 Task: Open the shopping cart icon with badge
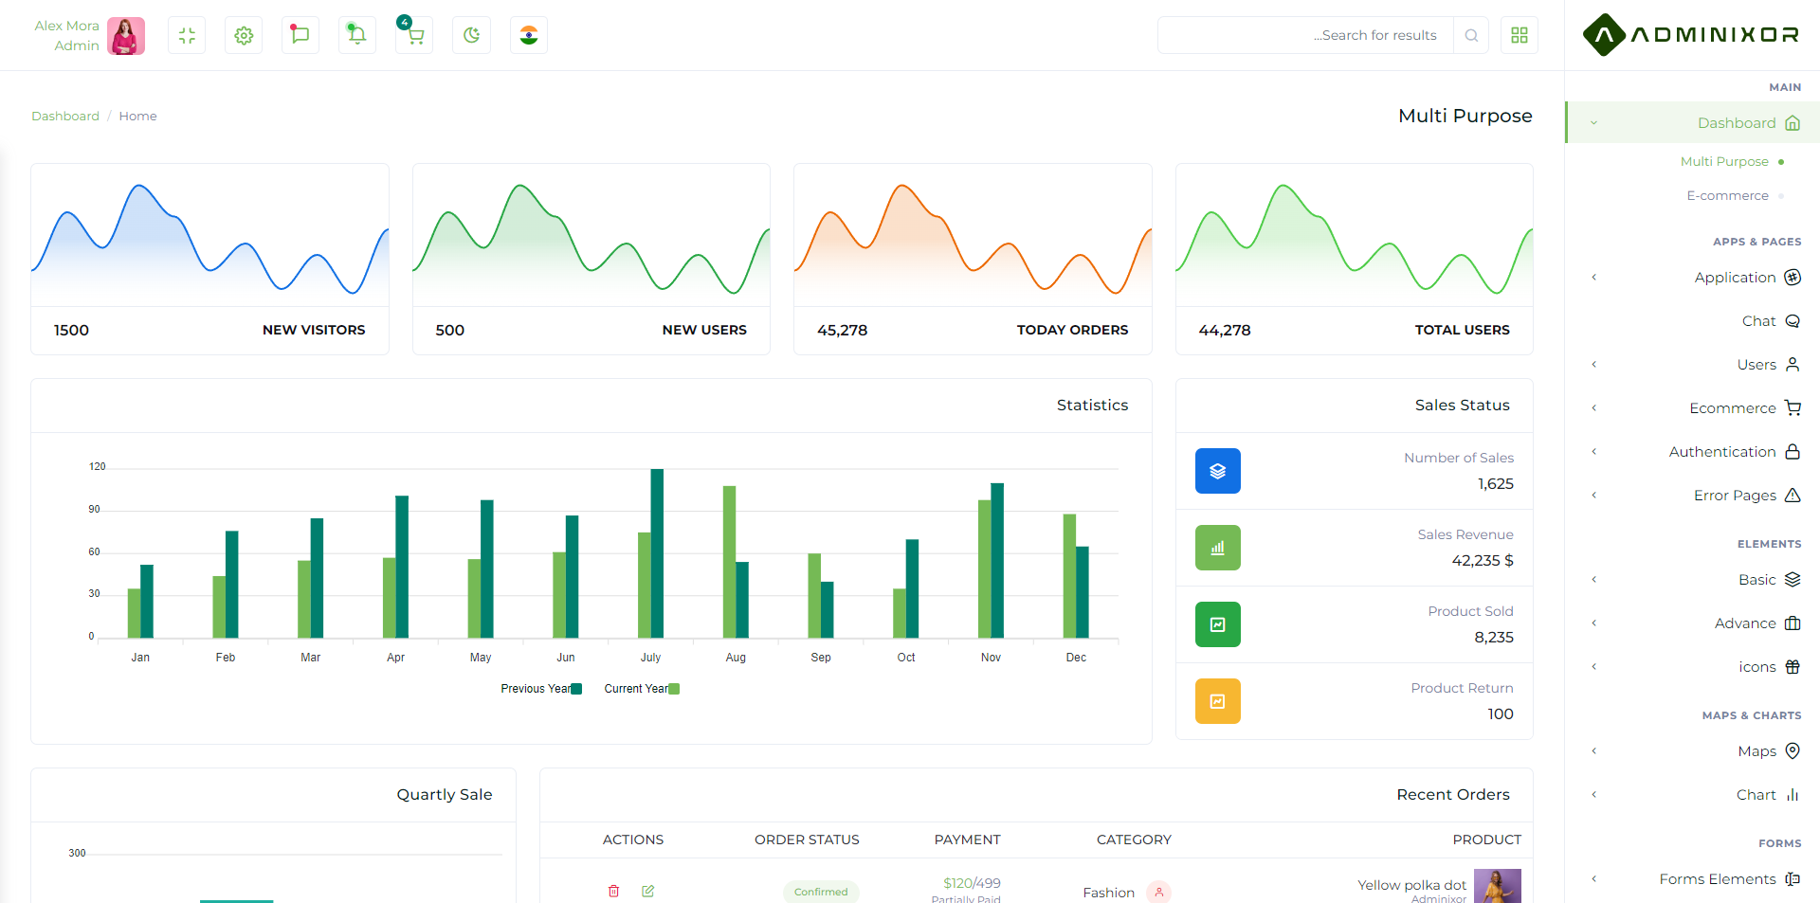point(414,35)
